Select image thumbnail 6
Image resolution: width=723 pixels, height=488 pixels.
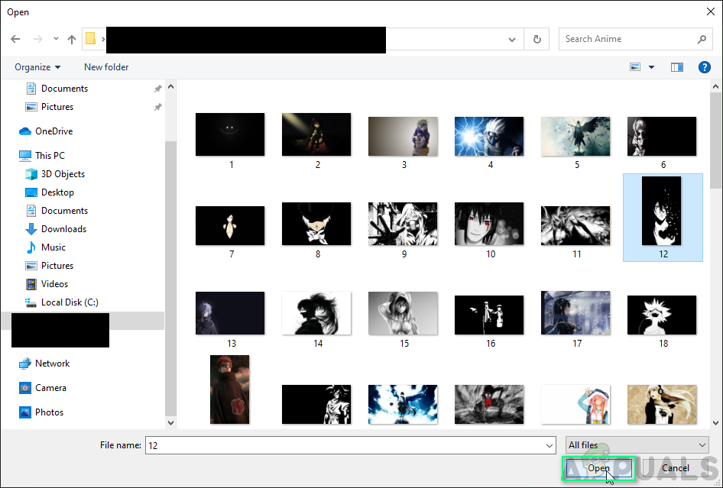[x=662, y=137]
